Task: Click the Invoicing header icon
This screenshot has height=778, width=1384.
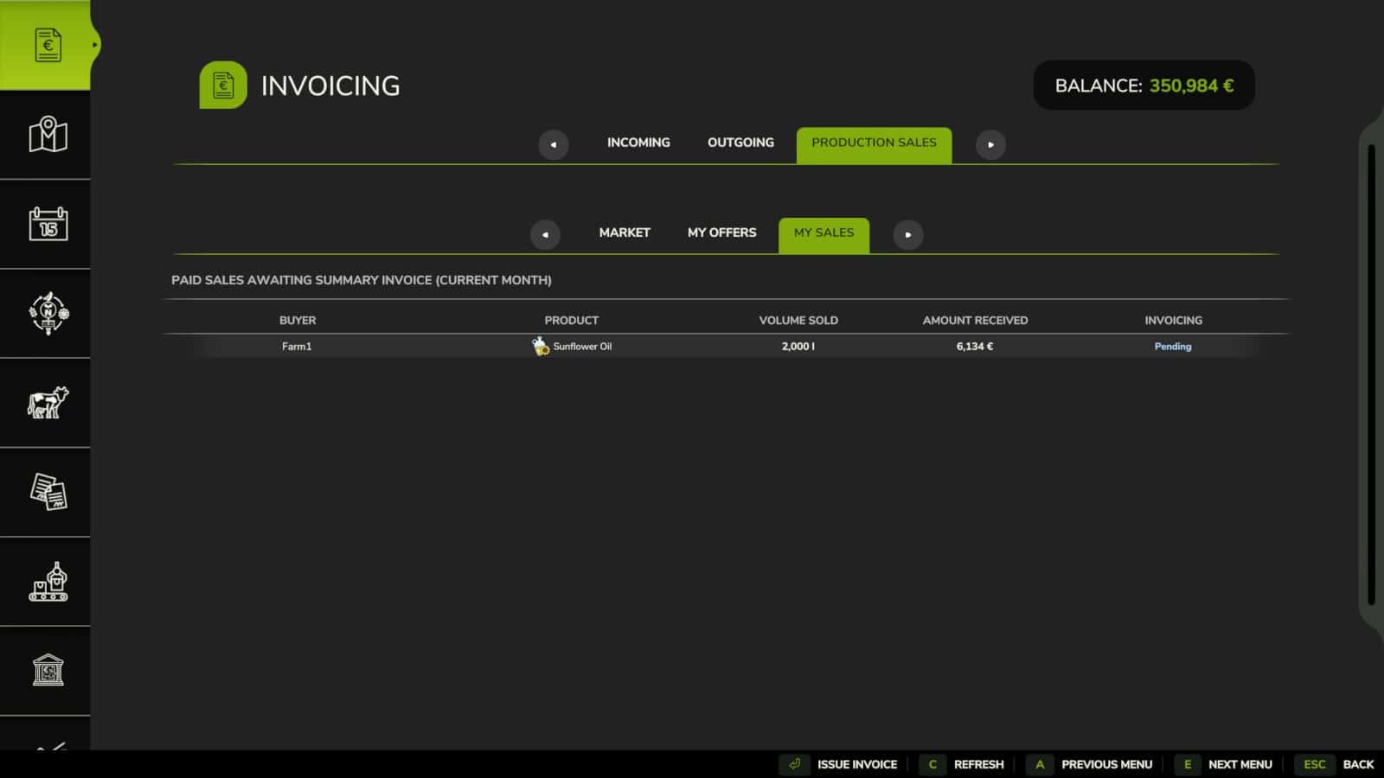Action: click(223, 85)
